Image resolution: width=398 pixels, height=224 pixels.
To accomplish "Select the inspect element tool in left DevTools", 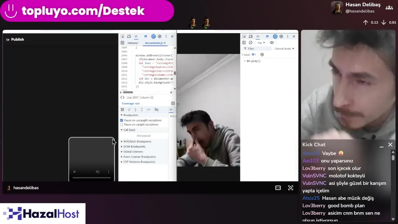I will point(123,36).
